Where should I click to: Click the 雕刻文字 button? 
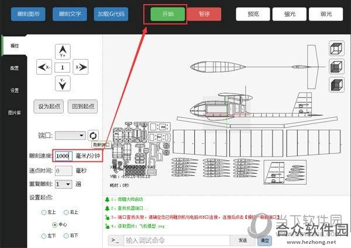[70, 14]
